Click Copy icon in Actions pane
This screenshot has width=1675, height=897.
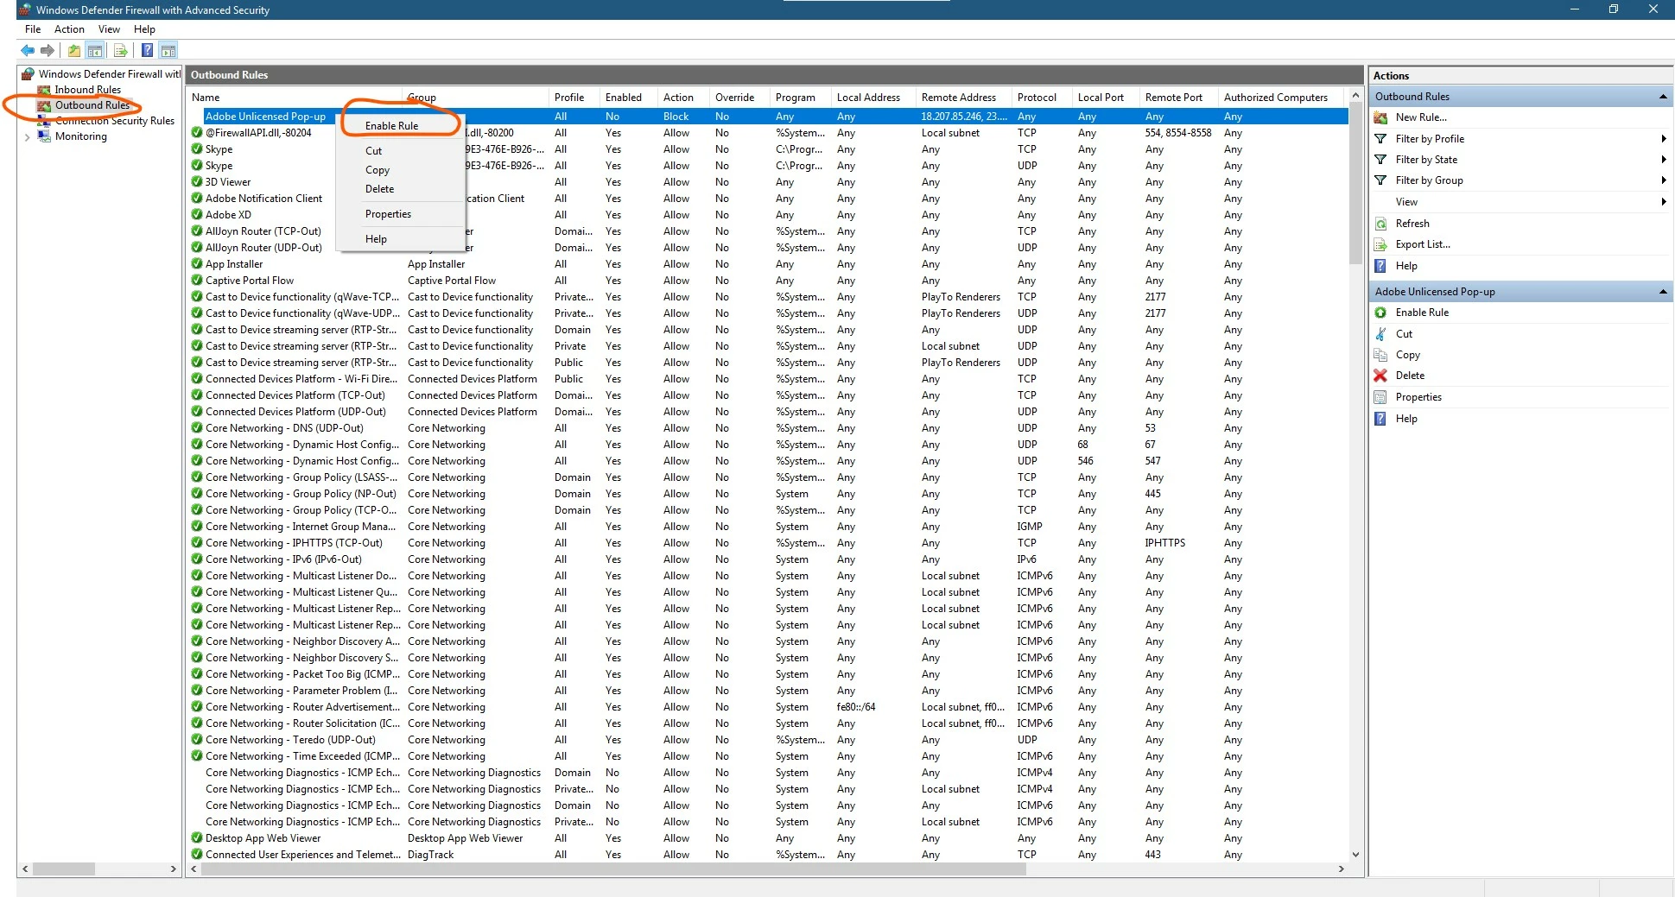pos(1380,355)
